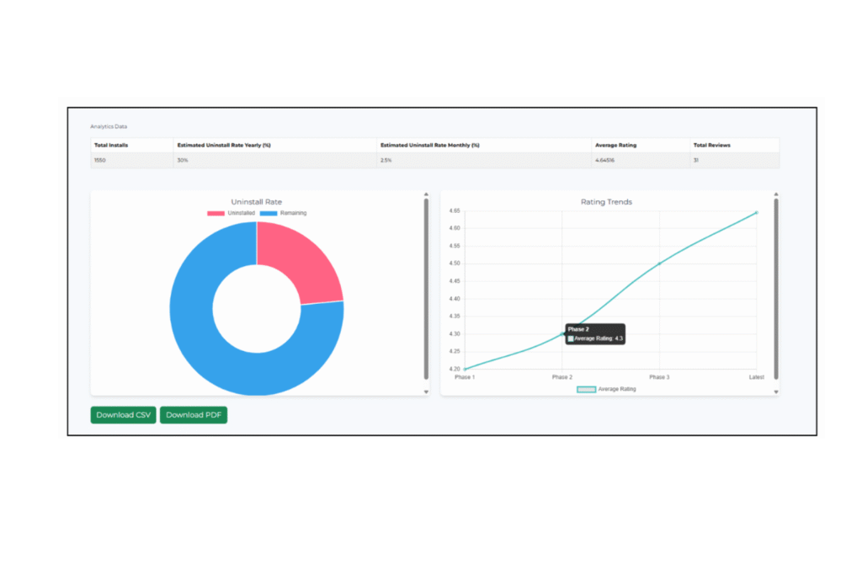Click the Rating Trends chart title
The image size is (862, 575).
pyautogui.click(x=606, y=202)
